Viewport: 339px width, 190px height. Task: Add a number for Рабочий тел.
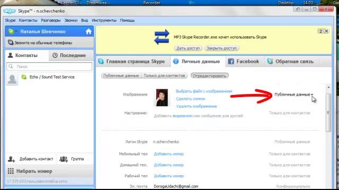click(x=168, y=176)
